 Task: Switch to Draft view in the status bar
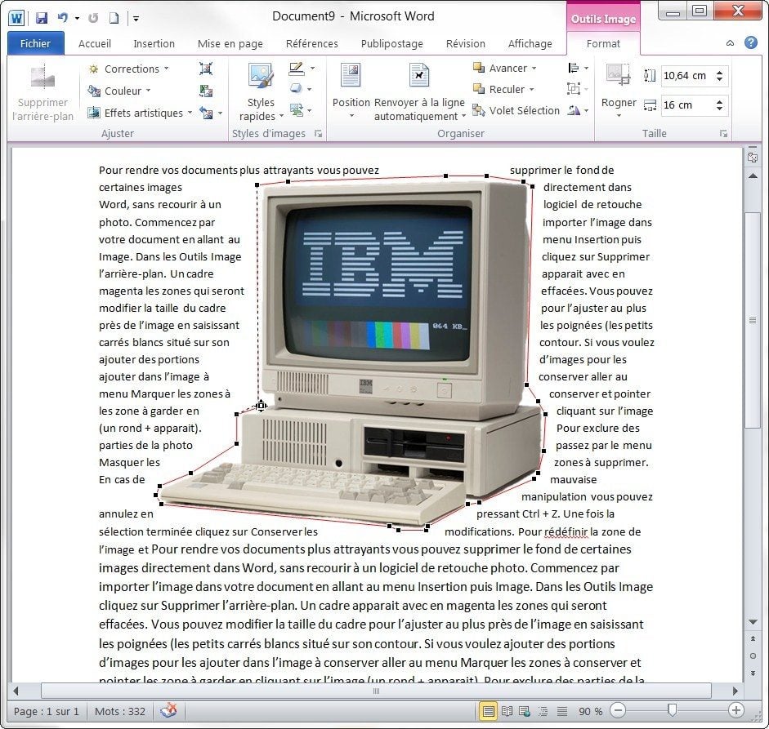(x=561, y=711)
